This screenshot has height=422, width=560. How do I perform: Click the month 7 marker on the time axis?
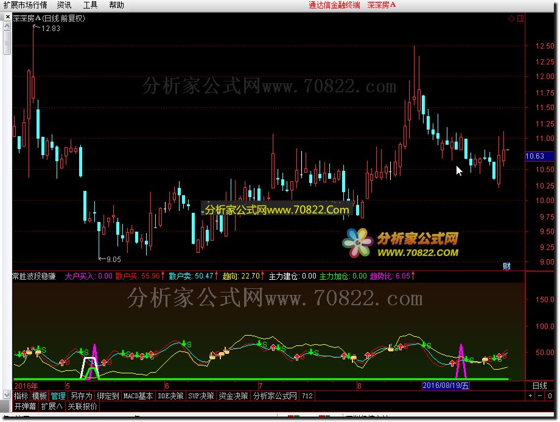(261, 386)
